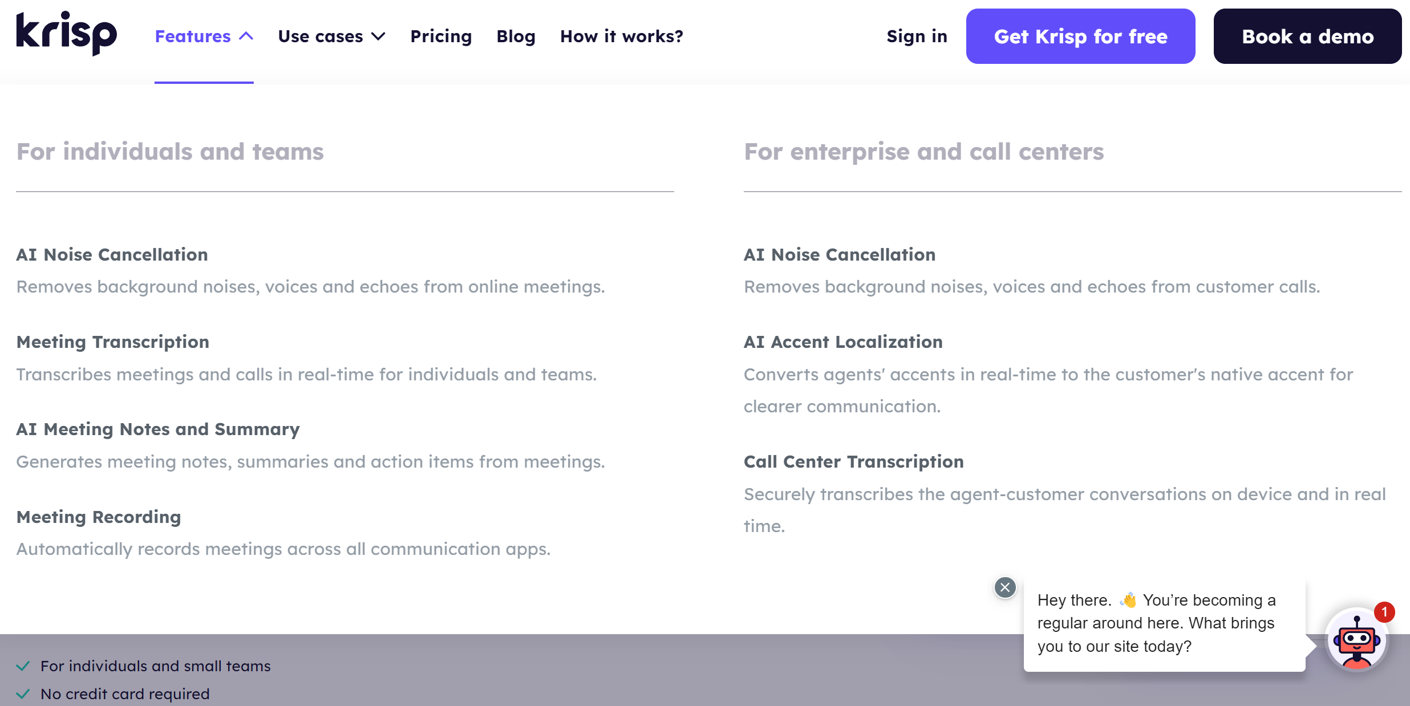
Task: Dismiss the chat greeting with X
Action: coord(1005,587)
